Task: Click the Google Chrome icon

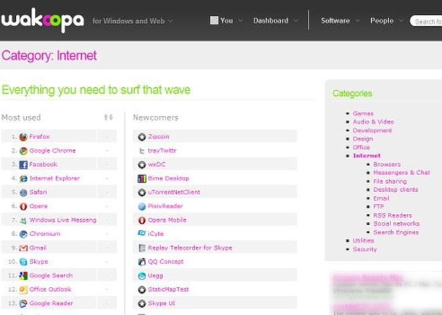Action: (x=23, y=151)
